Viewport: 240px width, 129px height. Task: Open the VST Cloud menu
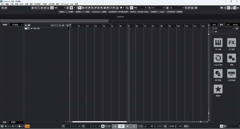point(65,4)
